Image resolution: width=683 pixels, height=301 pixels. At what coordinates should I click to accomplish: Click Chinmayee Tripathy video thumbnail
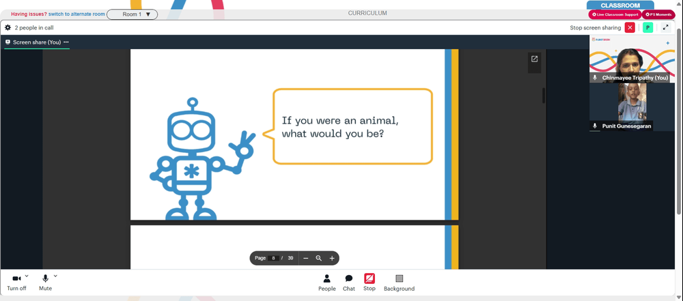click(632, 59)
